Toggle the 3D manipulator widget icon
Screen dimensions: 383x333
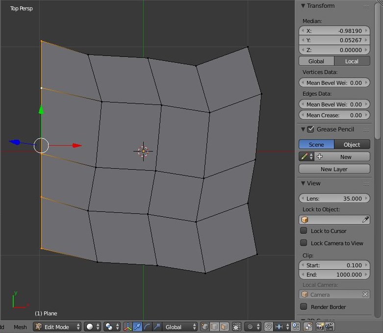pyautogui.click(x=128, y=327)
